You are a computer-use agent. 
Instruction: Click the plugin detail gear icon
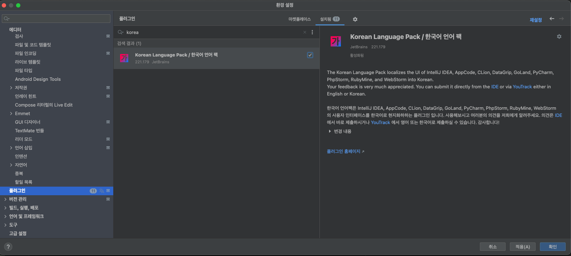click(x=559, y=36)
